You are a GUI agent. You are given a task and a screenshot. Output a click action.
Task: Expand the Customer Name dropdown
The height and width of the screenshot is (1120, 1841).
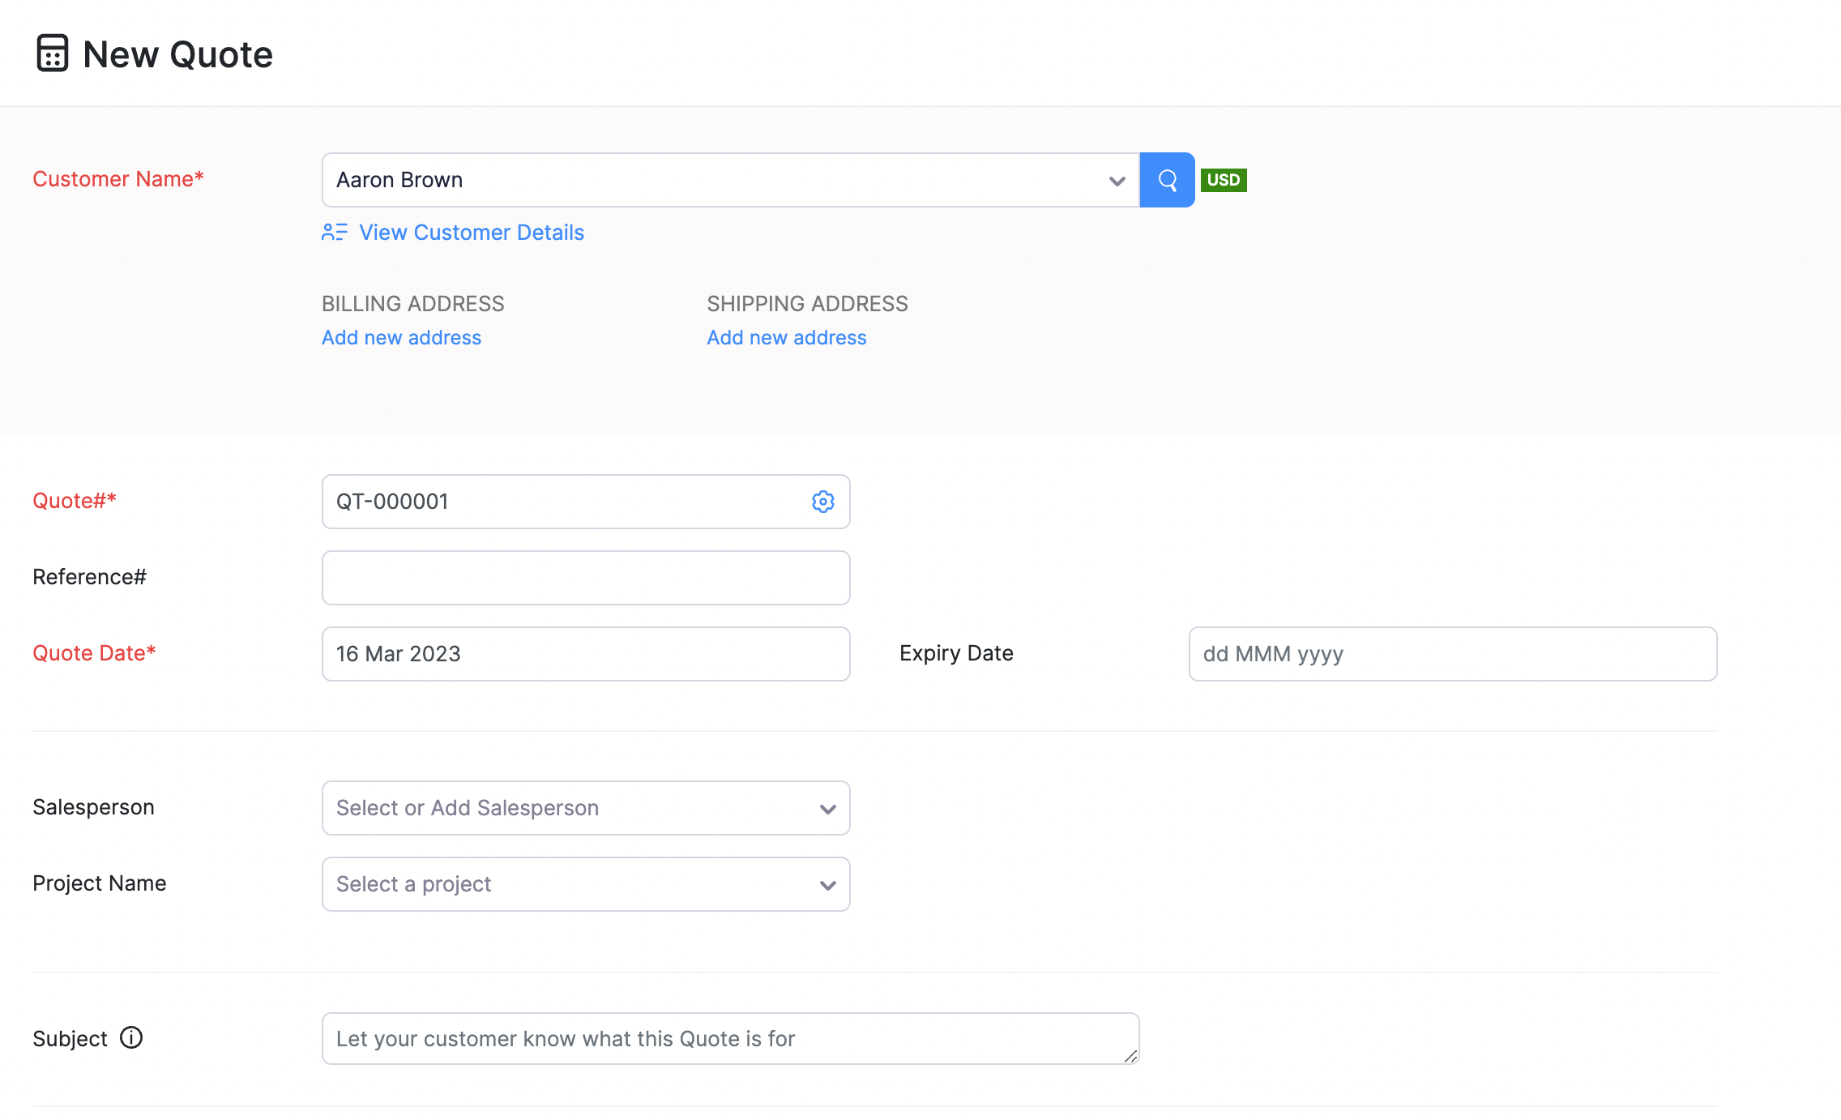[x=1117, y=181]
